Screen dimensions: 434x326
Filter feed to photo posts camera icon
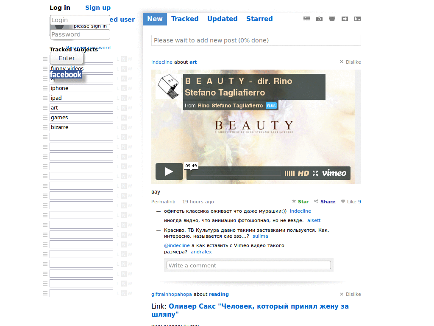tap(319, 19)
